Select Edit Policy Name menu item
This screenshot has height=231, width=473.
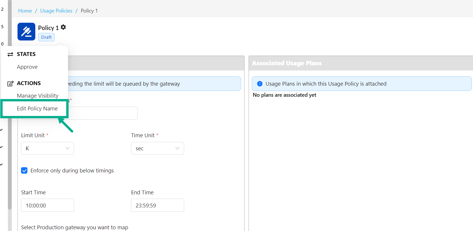[x=37, y=109]
